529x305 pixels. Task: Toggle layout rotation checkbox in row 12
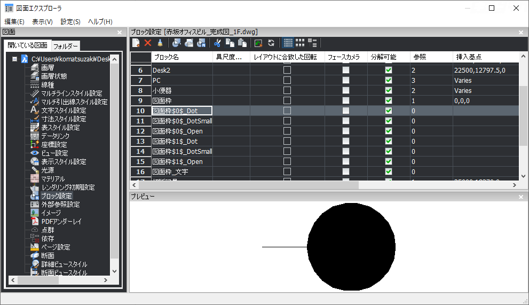(287, 131)
